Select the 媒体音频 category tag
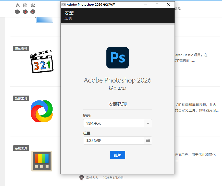Image resolution: width=222 pixels, height=186 pixels. click(21, 48)
